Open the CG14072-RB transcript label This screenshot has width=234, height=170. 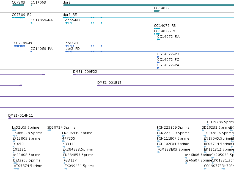coord(165,26)
